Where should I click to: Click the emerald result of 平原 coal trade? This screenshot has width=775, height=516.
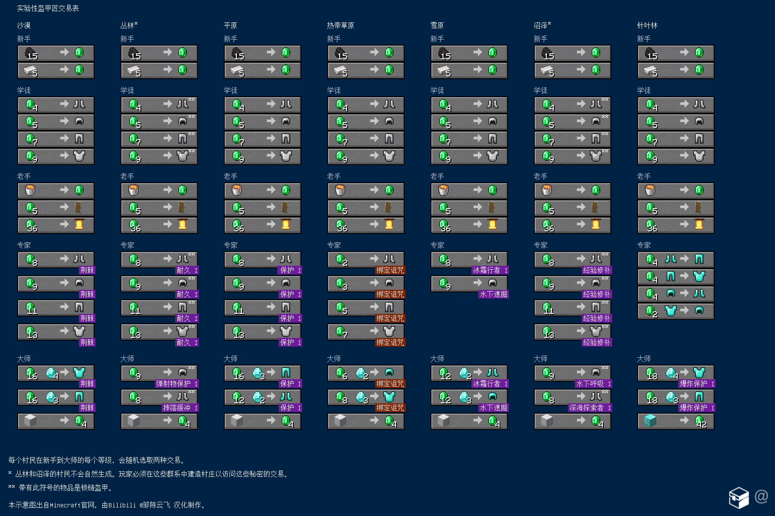pos(286,52)
